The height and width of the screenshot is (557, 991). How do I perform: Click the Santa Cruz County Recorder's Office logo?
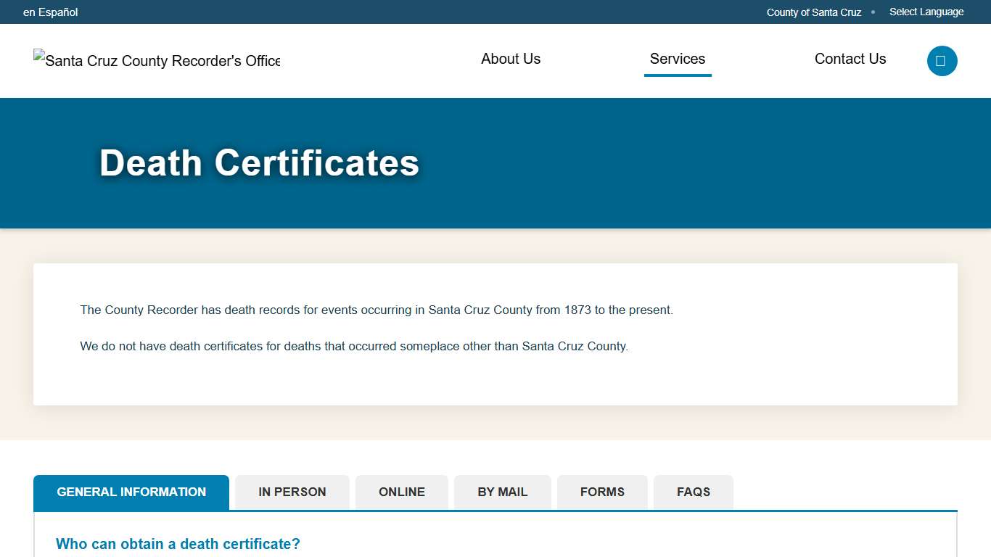[156, 61]
